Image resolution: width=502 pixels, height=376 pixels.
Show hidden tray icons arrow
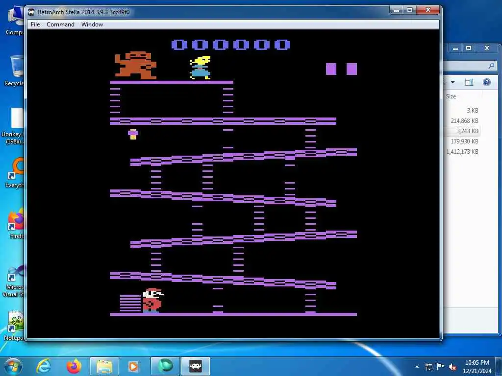pos(417,367)
